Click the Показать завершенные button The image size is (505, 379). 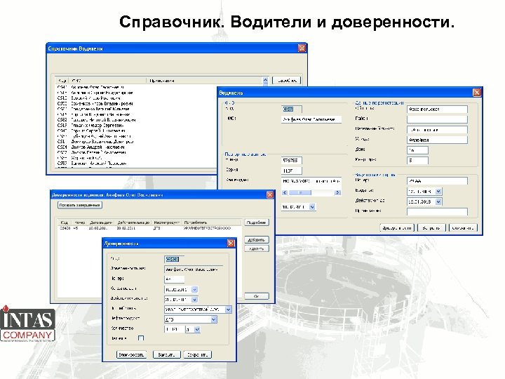point(80,205)
